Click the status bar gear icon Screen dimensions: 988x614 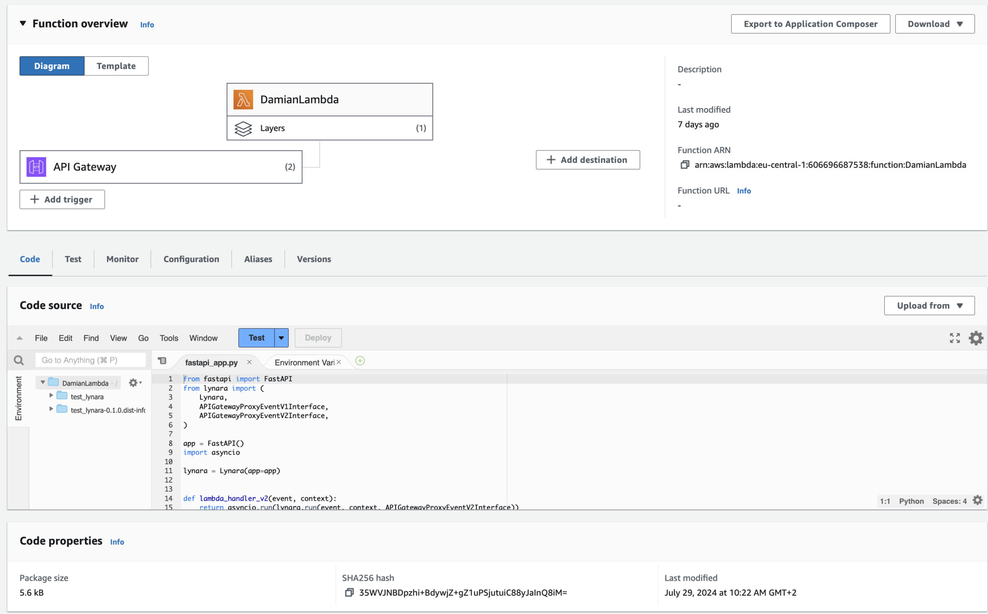[978, 500]
